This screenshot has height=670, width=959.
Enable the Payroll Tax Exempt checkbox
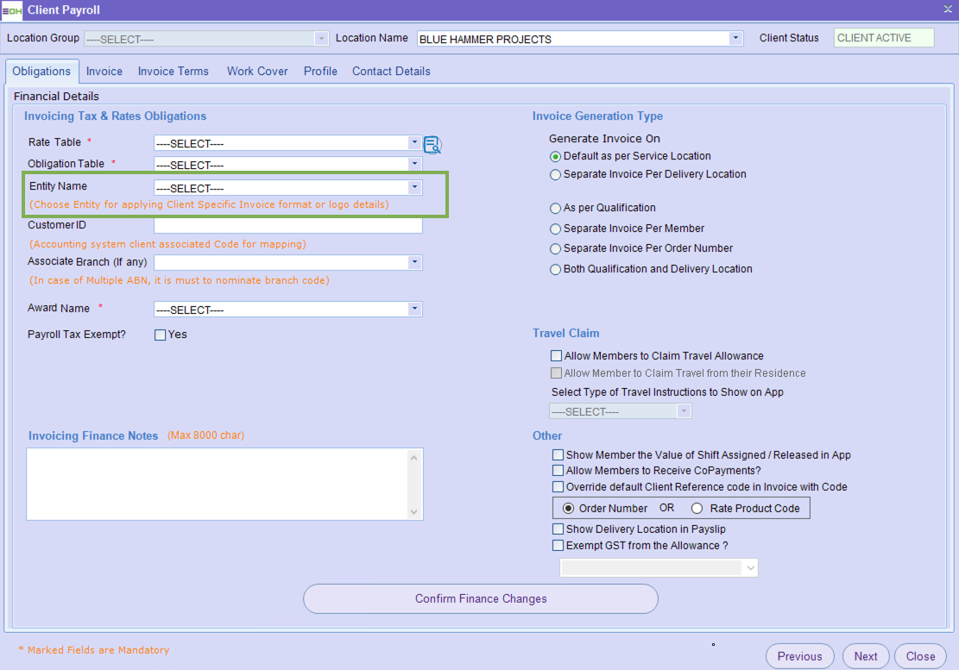160,335
